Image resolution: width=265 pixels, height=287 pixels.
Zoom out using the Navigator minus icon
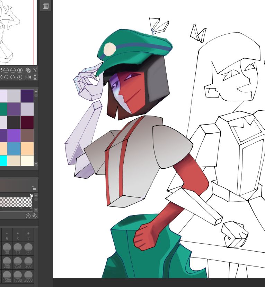[6, 70]
